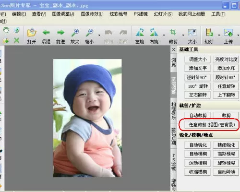This screenshot has width=240, height=192.
Task: Open the 查看(V) menu
Action: [39, 14]
